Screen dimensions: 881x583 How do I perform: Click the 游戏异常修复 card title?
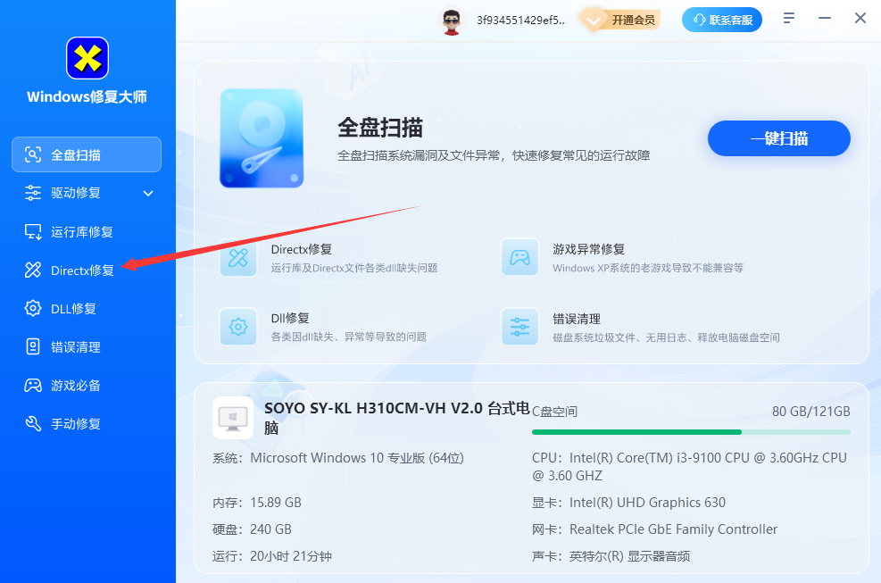[588, 249]
